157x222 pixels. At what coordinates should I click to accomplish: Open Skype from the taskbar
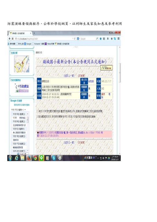coord(54,158)
